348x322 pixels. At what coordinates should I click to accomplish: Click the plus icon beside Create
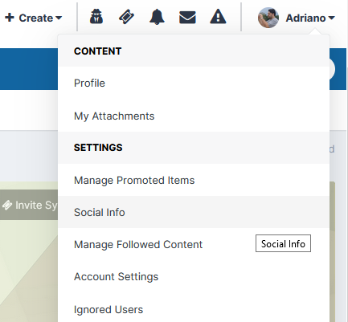[10, 18]
